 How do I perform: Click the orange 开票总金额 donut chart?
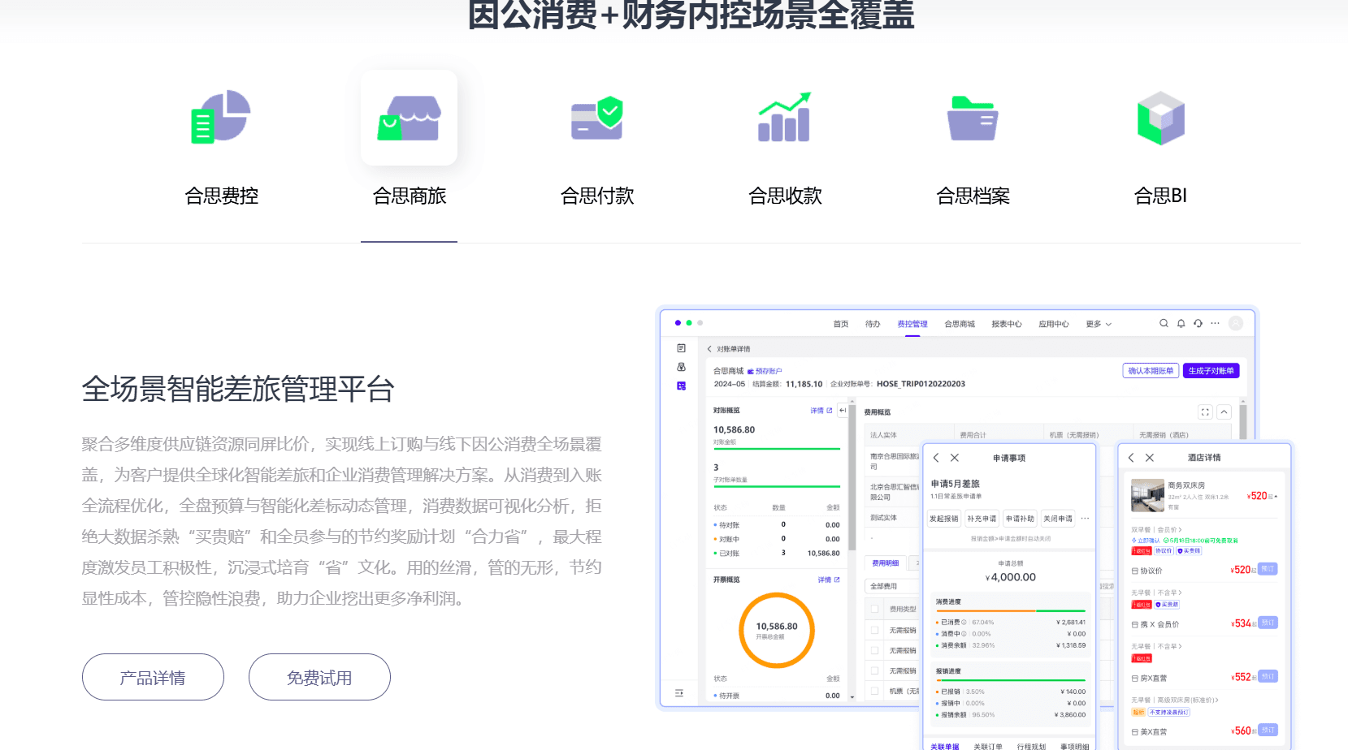777,631
